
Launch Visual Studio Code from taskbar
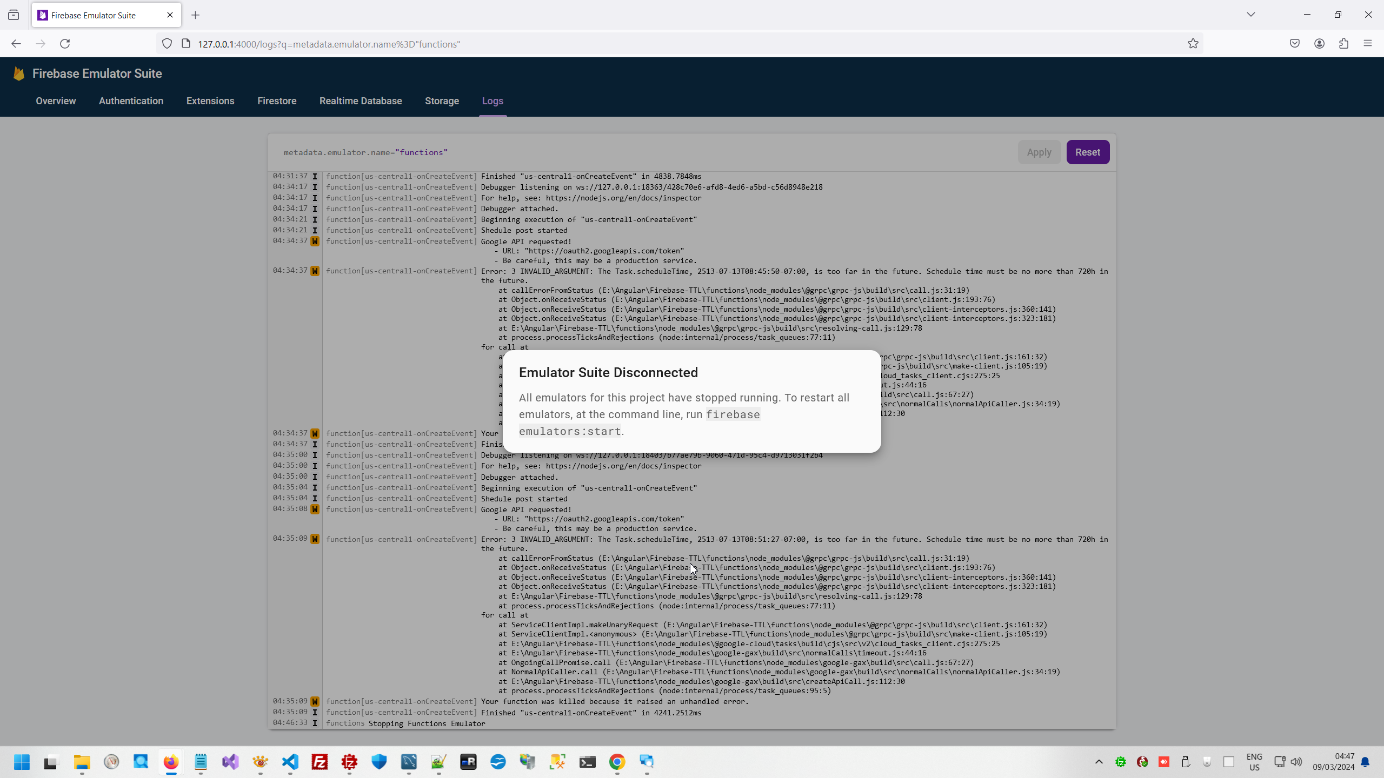pyautogui.click(x=290, y=762)
